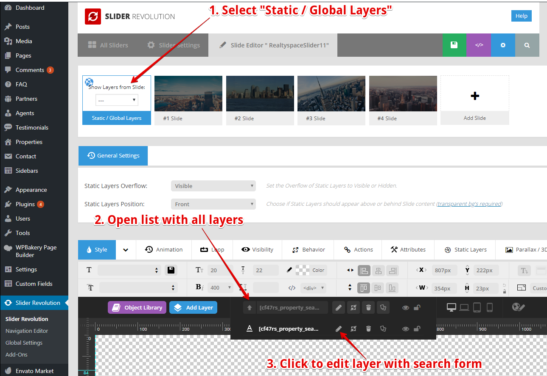The width and height of the screenshot is (547, 376).
Task: Open the font weight 400 dropdown
Action: click(220, 288)
